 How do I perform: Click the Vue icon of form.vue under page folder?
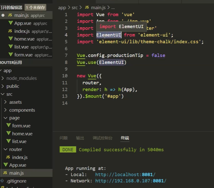click(8, 125)
